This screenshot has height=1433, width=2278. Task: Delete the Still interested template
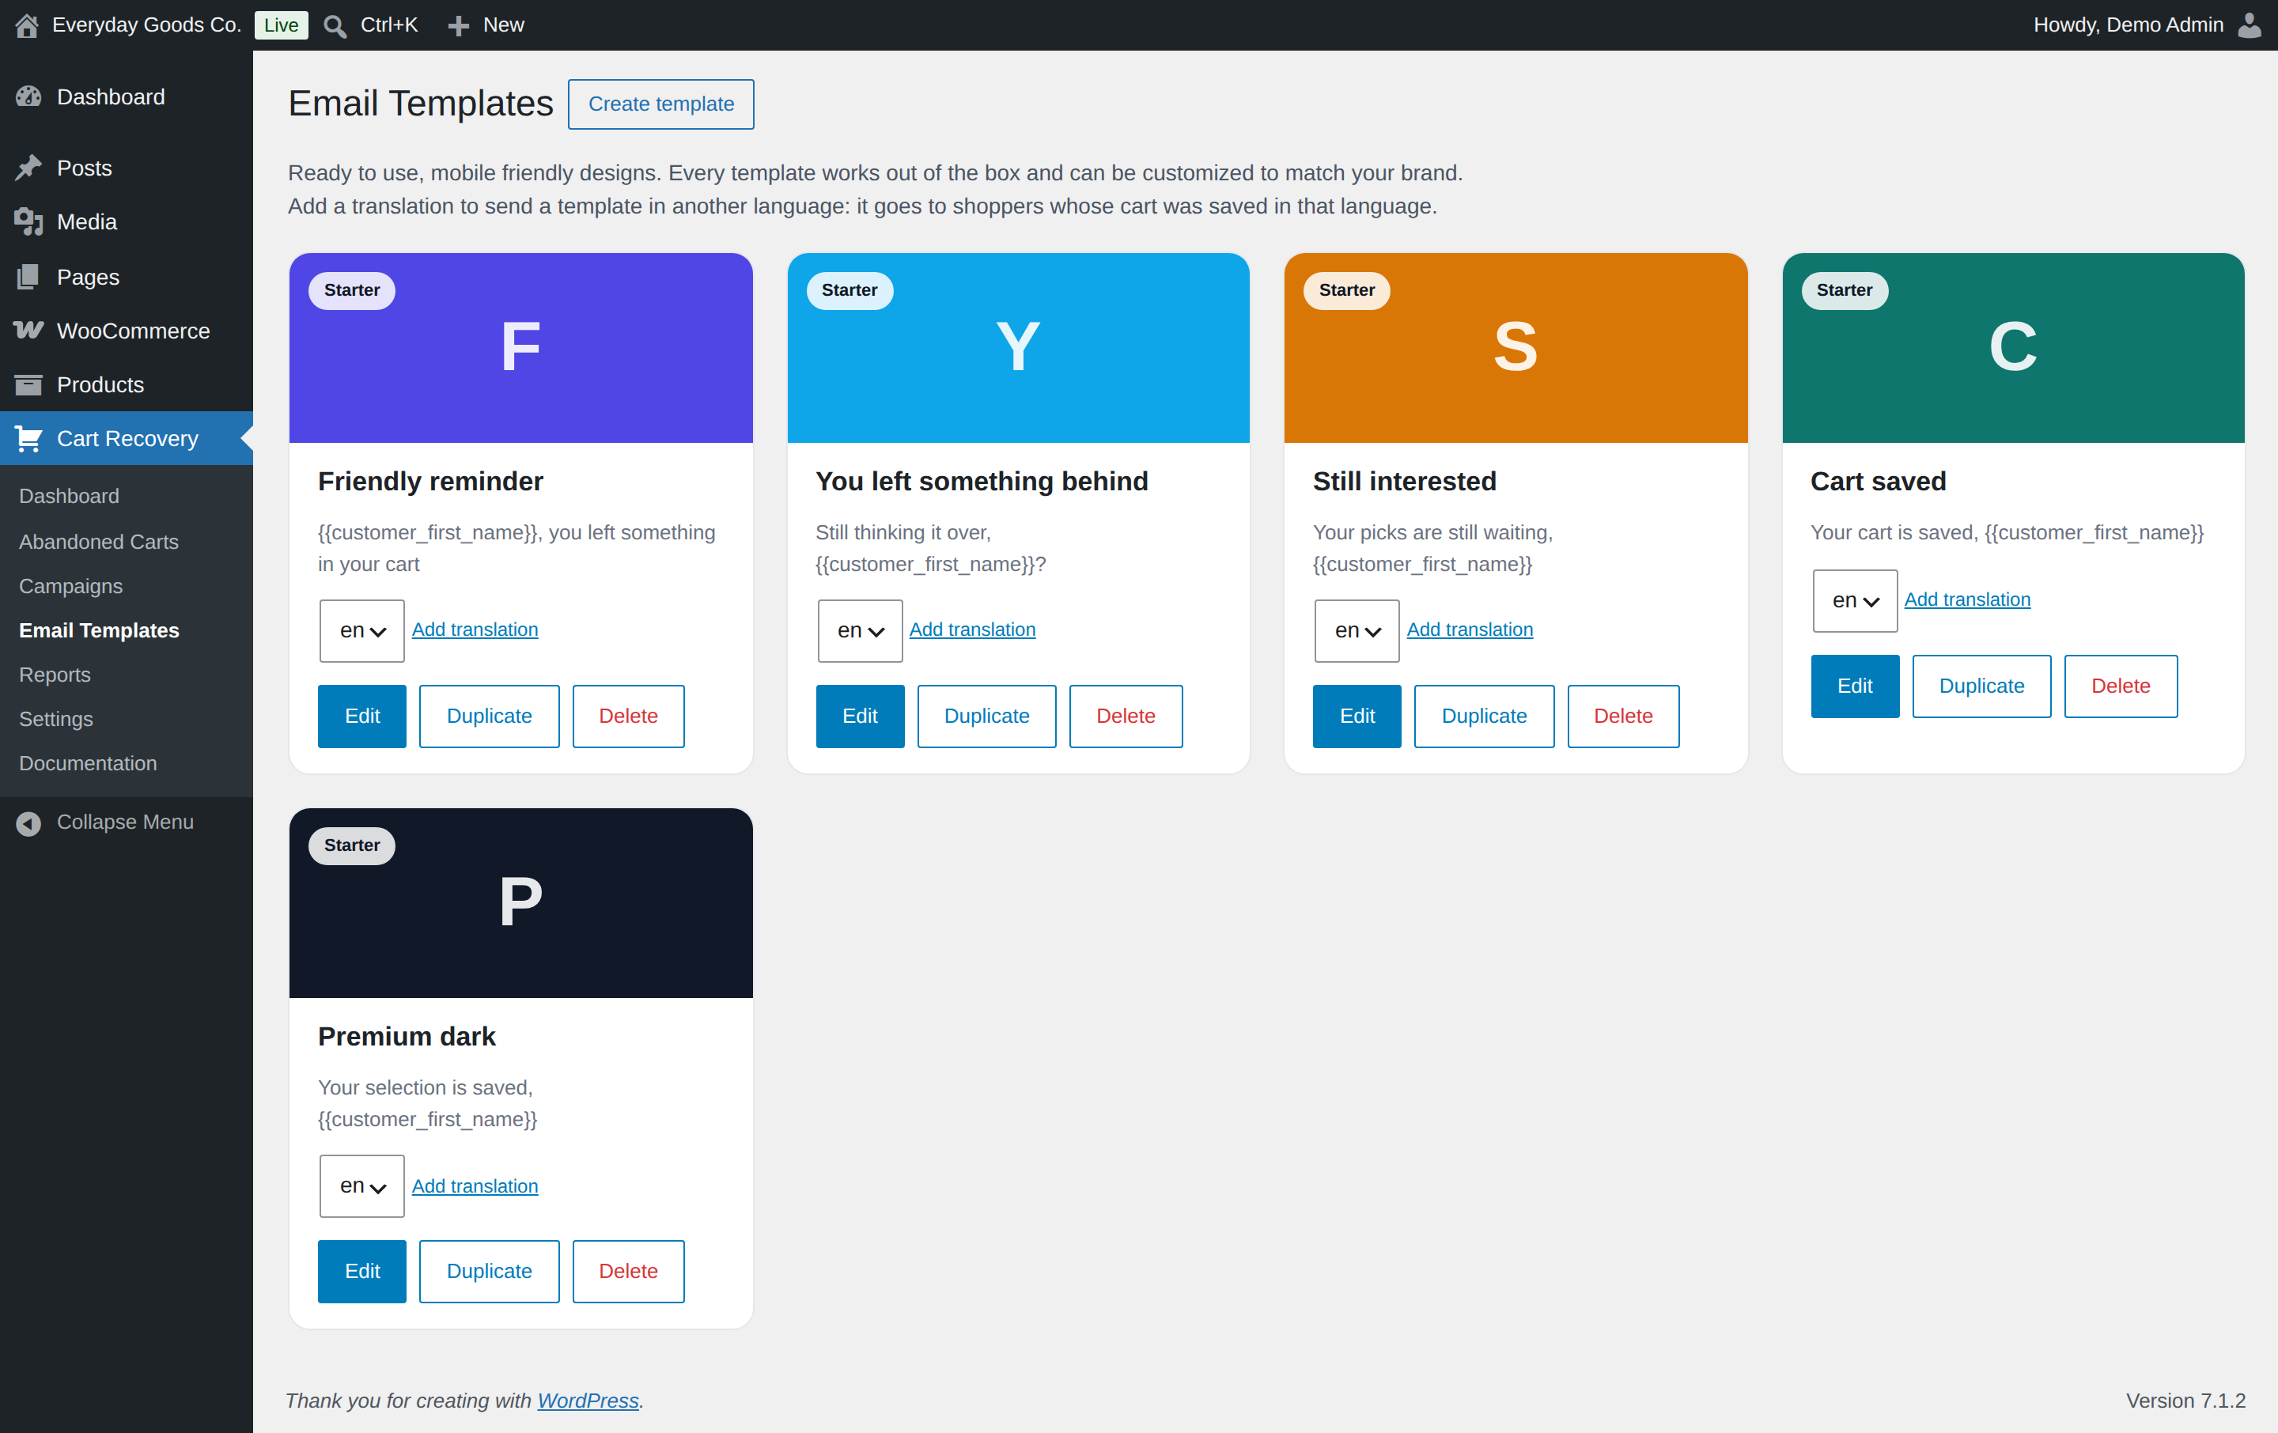point(1622,716)
